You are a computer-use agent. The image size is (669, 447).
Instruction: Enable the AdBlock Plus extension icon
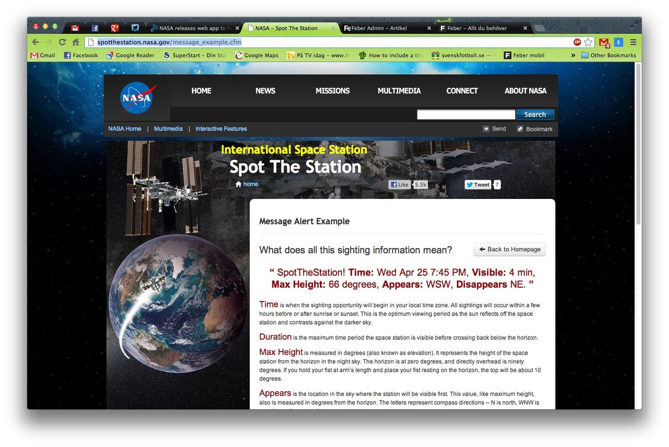pyautogui.click(x=576, y=42)
